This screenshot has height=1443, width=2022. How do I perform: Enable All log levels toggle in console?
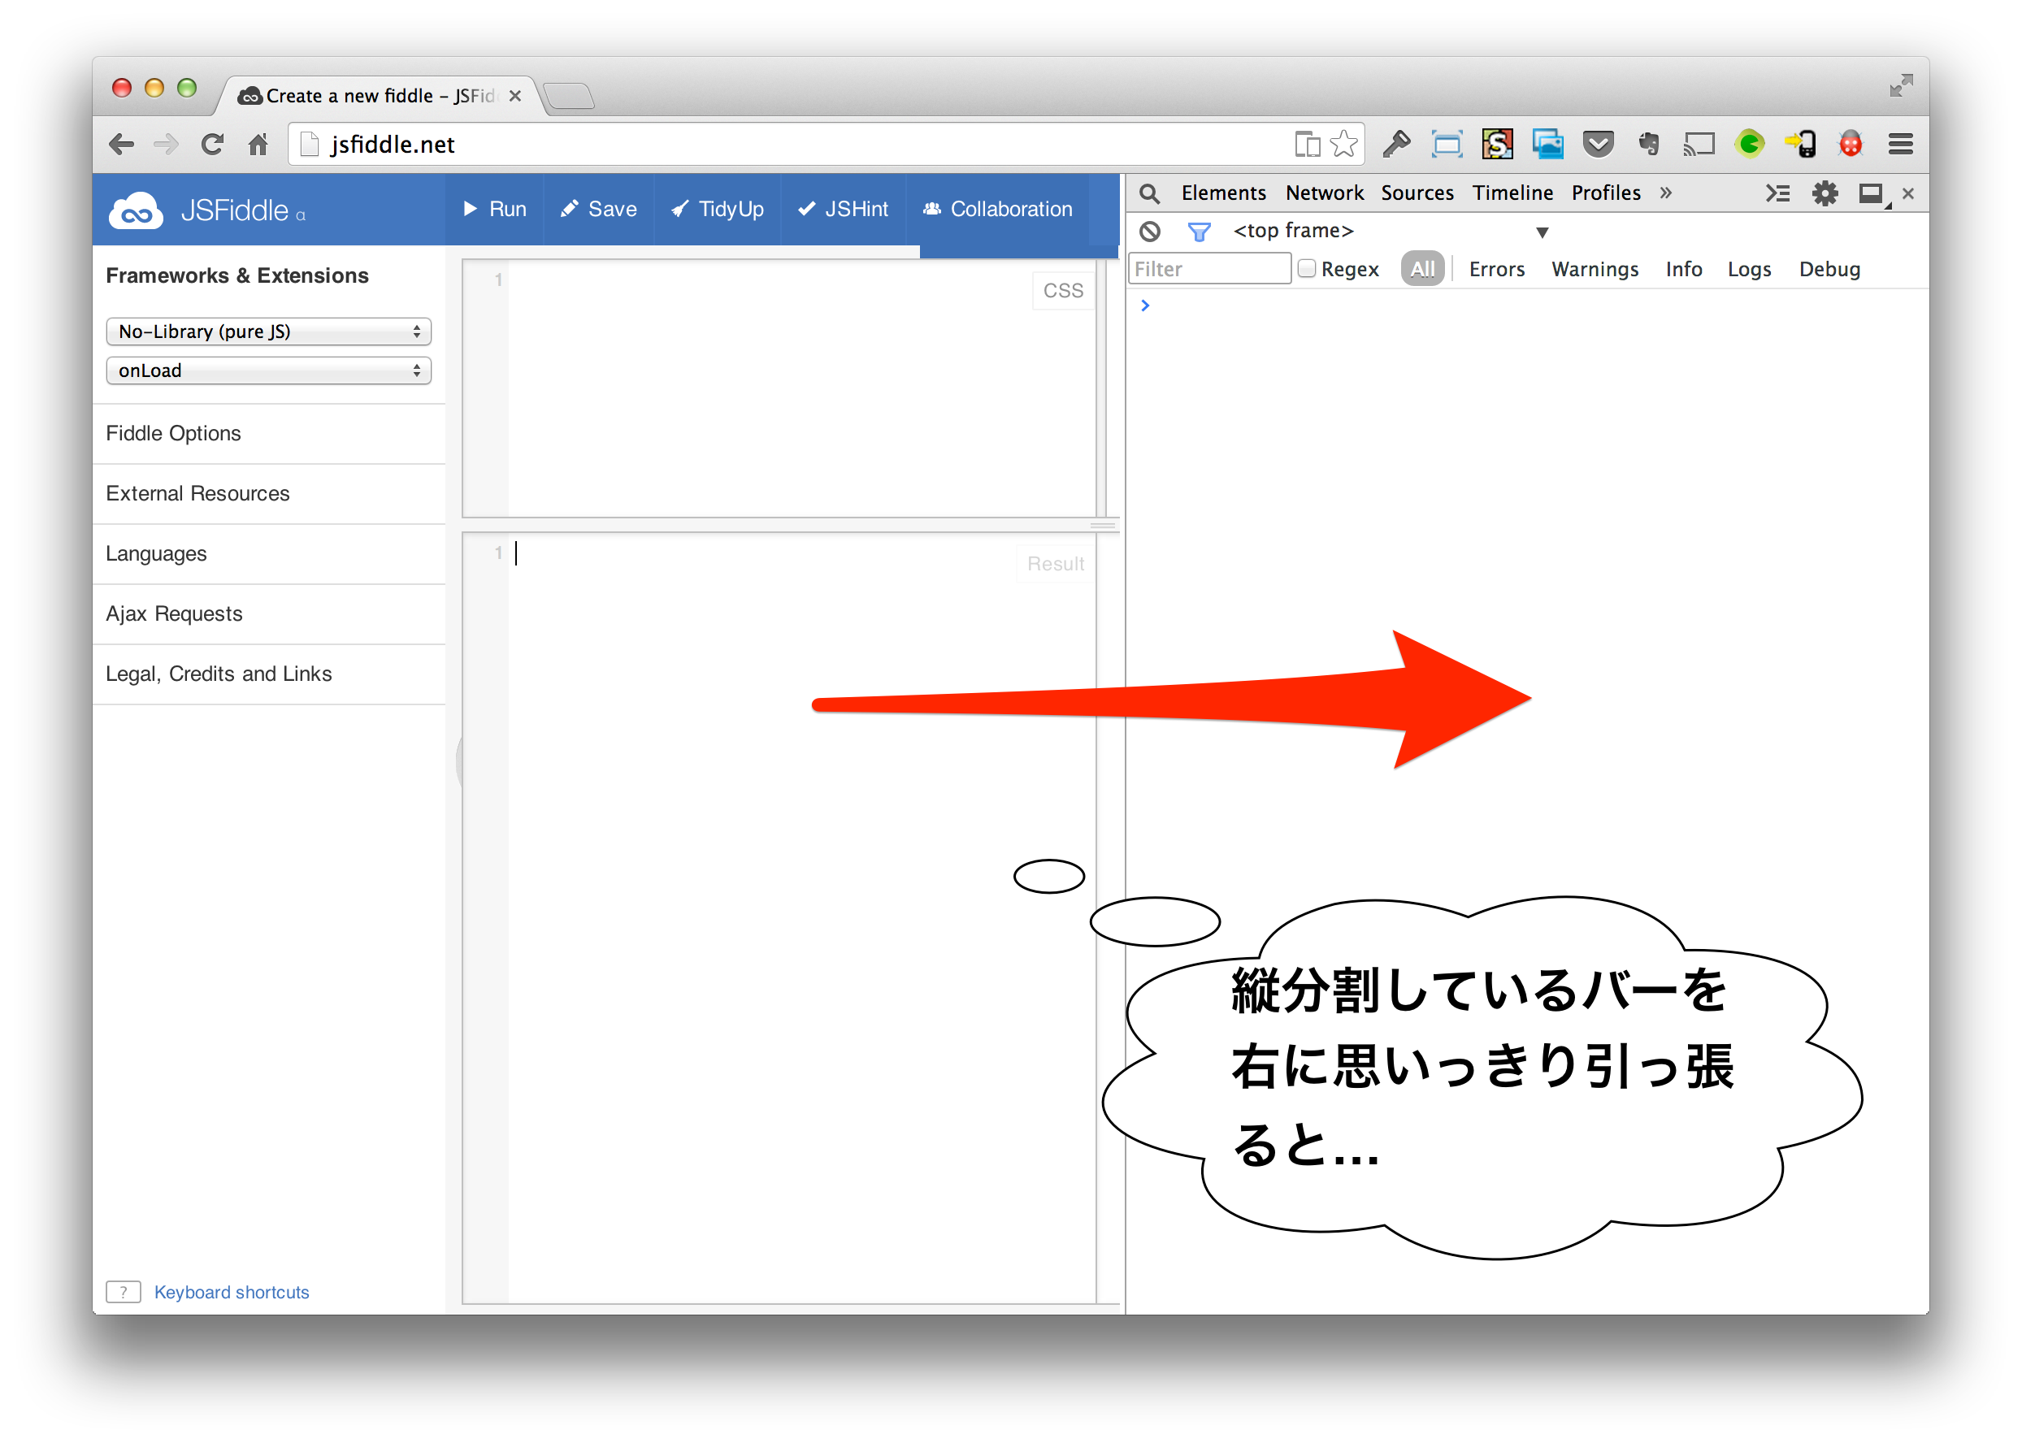click(1417, 269)
